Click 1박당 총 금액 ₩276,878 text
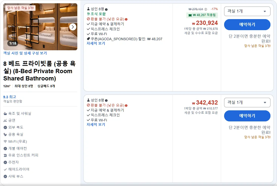Viewport: 277px width, 186px height. (x=201, y=29)
